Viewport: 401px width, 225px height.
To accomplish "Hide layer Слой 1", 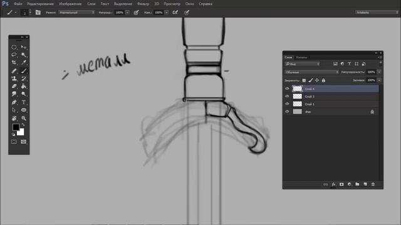I will pos(287,104).
